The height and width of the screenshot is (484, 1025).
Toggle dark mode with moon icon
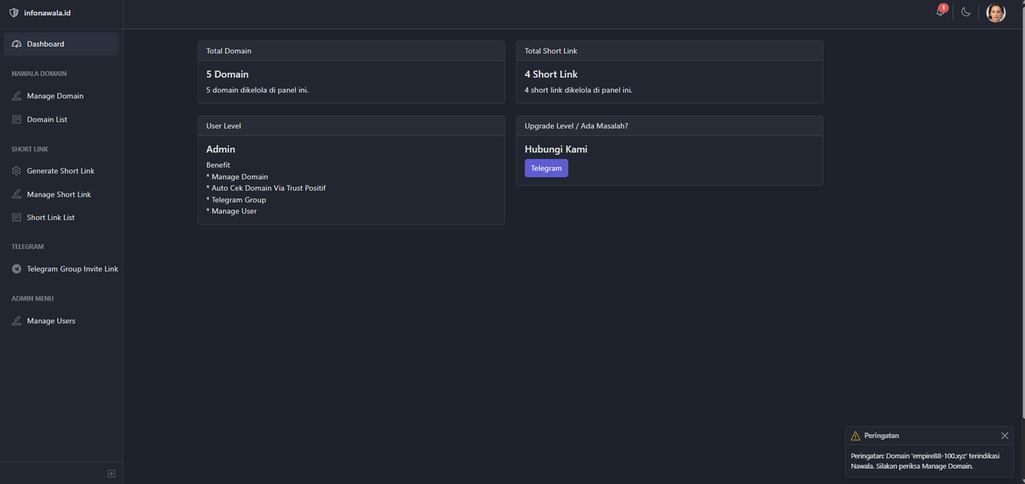[966, 12]
